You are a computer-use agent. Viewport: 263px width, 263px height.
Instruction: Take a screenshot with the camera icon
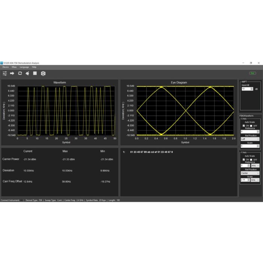(43, 73)
